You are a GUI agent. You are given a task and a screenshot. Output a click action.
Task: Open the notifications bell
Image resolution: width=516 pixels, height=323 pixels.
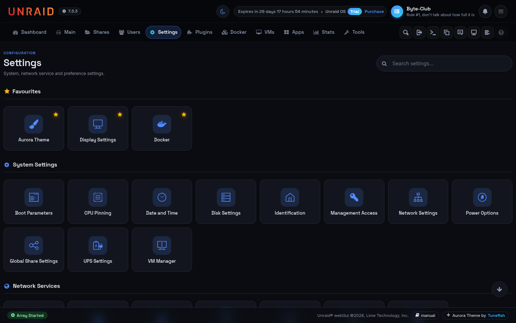tap(485, 11)
